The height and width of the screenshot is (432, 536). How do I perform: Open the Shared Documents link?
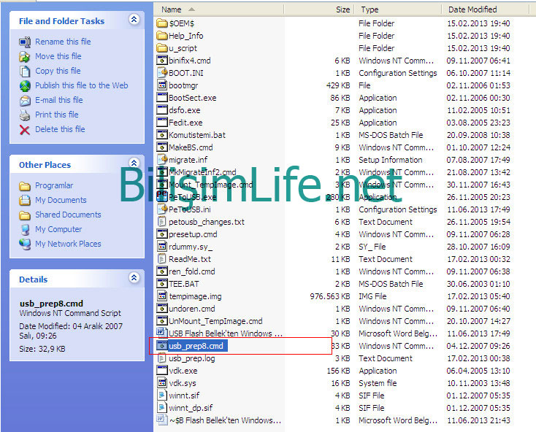[68, 215]
